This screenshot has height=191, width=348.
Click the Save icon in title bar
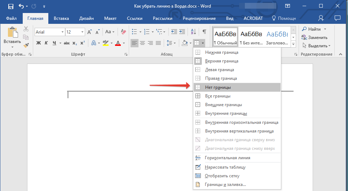tap(10, 6)
